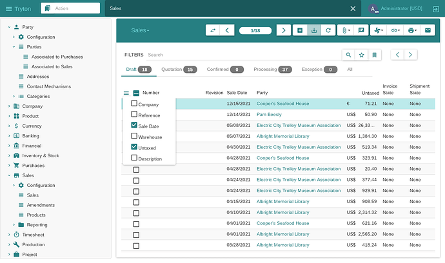
Task: Open the notes chat icon
Action: pos(361,30)
